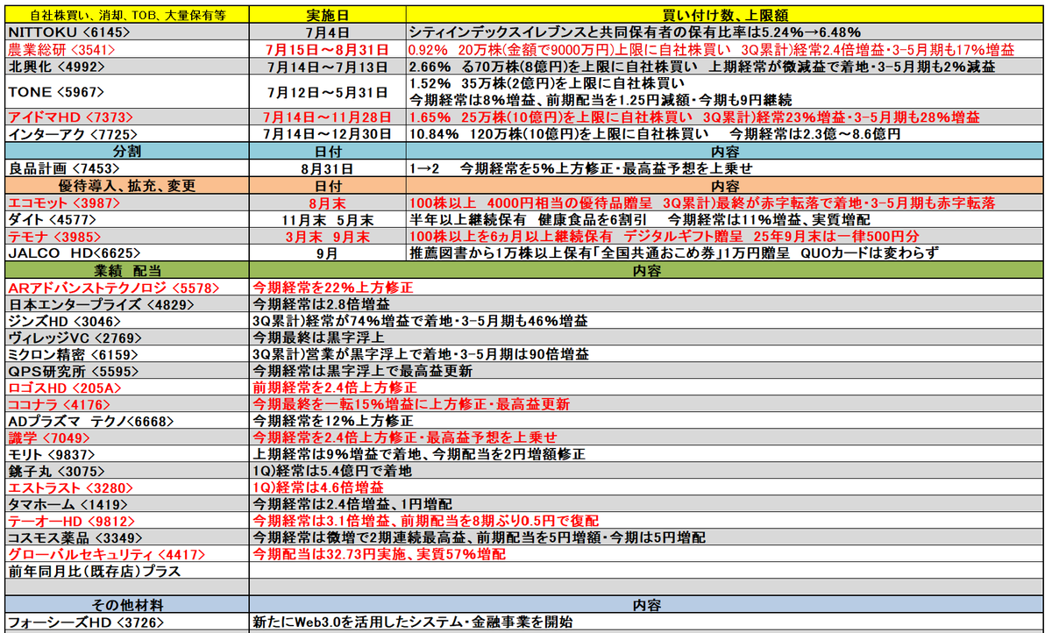Image resolution: width=1052 pixels, height=633 pixels.
Task: Click the ジンズHD <3046> cell
Action: point(126,321)
